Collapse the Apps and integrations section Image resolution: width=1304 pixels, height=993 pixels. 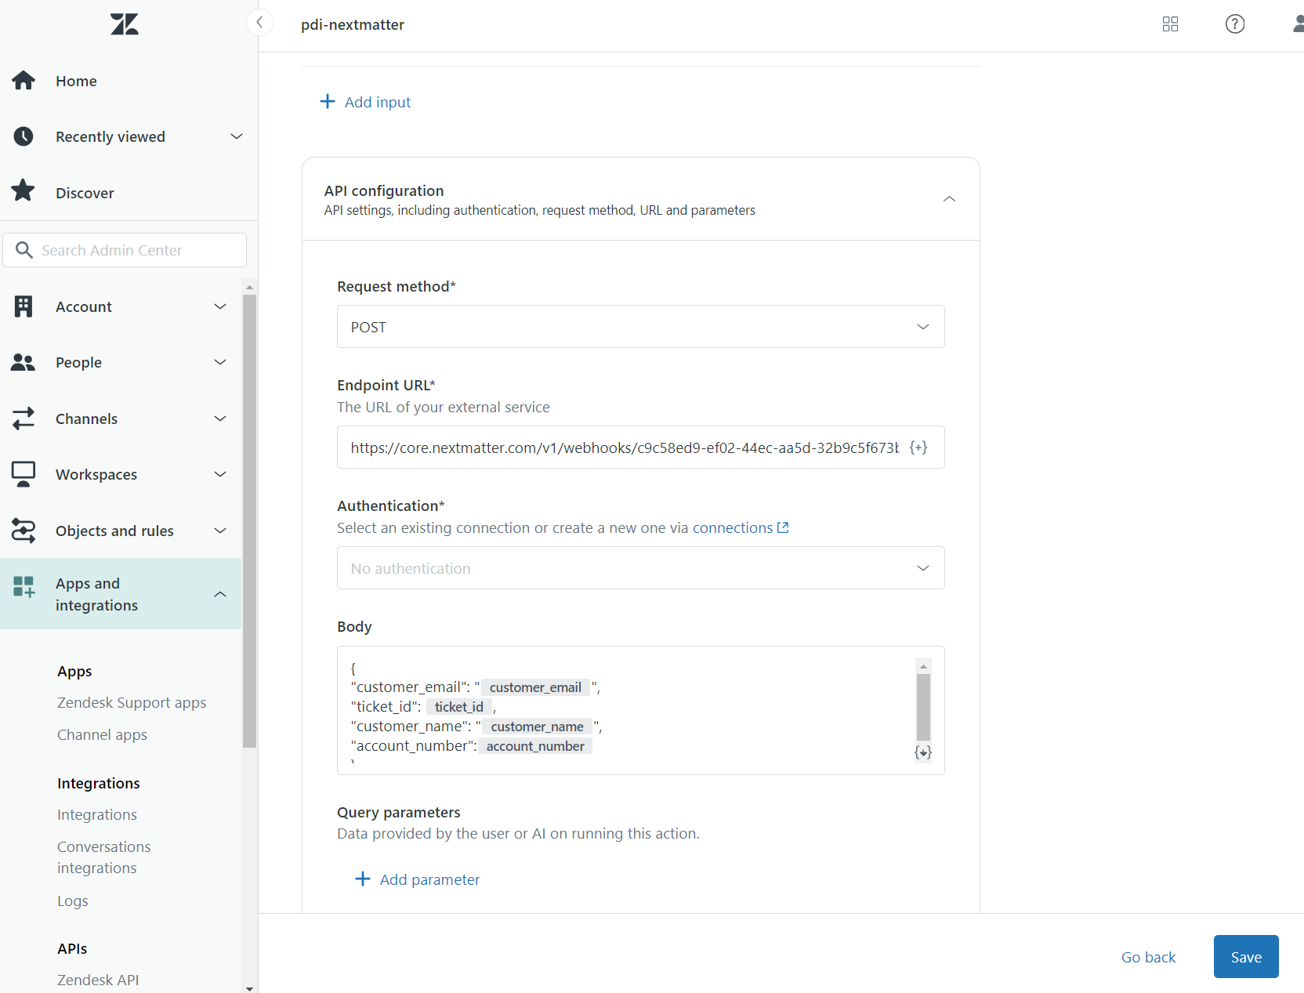(x=221, y=594)
